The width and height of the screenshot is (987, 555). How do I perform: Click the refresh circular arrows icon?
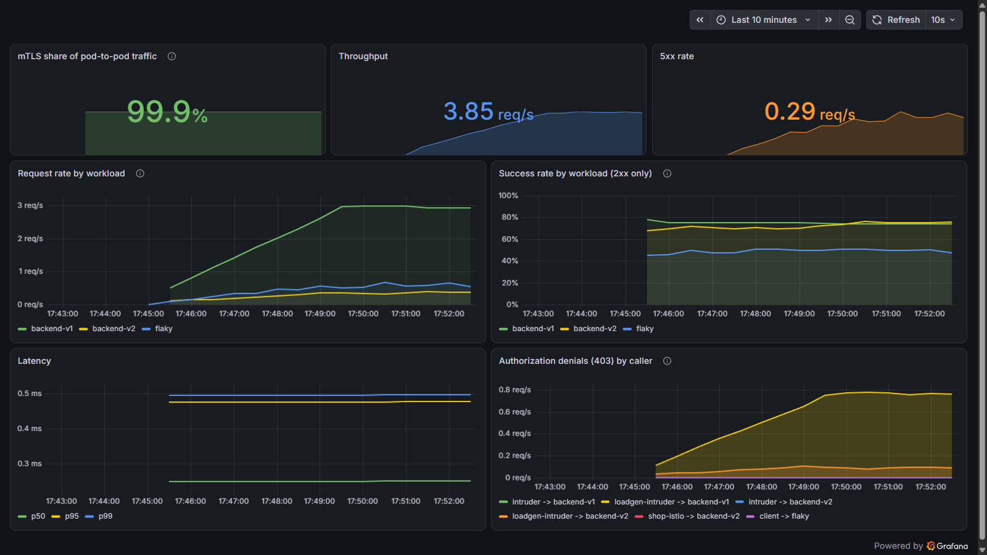[877, 20]
